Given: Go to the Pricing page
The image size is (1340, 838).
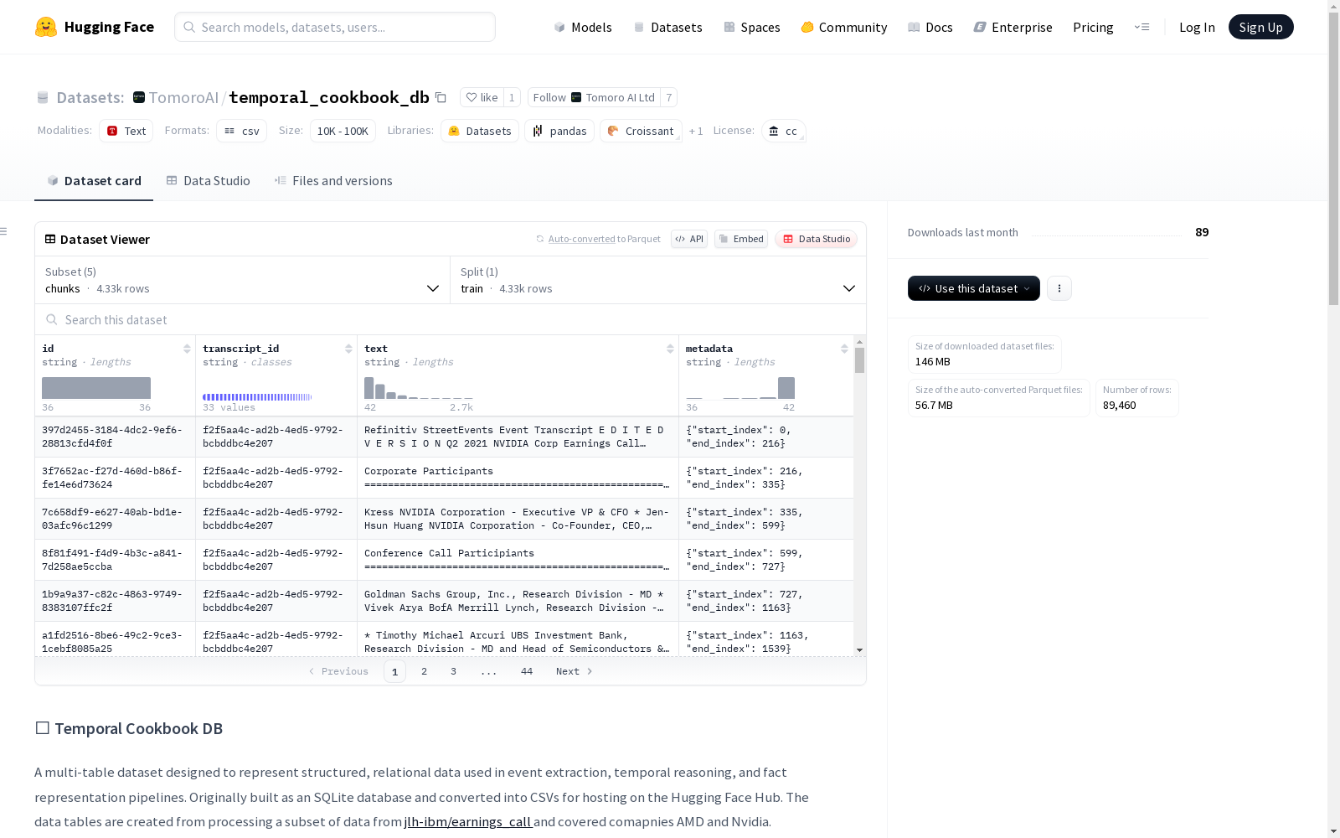Looking at the screenshot, I should (x=1093, y=27).
